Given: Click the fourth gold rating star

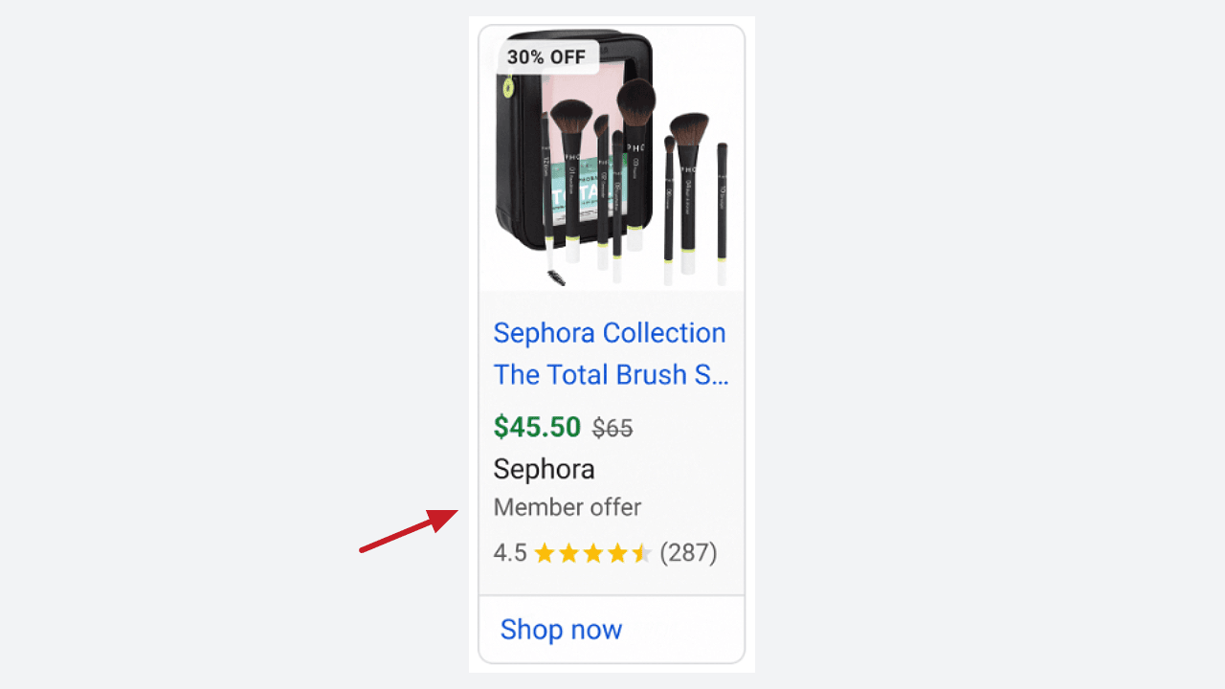Looking at the screenshot, I should coord(617,553).
